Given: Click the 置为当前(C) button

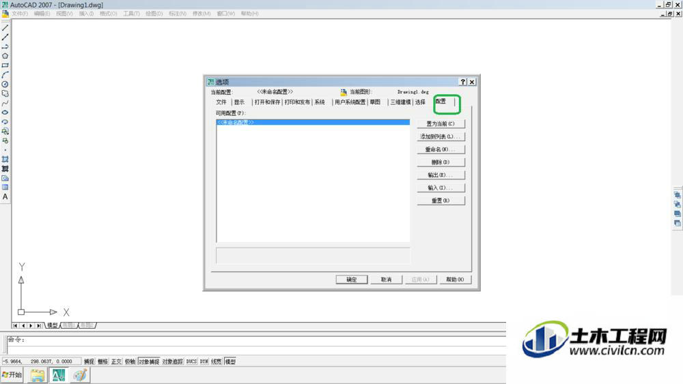Looking at the screenshot, I should pyautogui.click(x=441, y=124).
